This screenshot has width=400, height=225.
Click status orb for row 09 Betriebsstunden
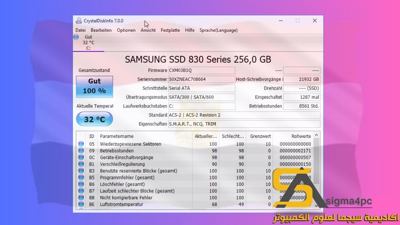tap(81, 151)
